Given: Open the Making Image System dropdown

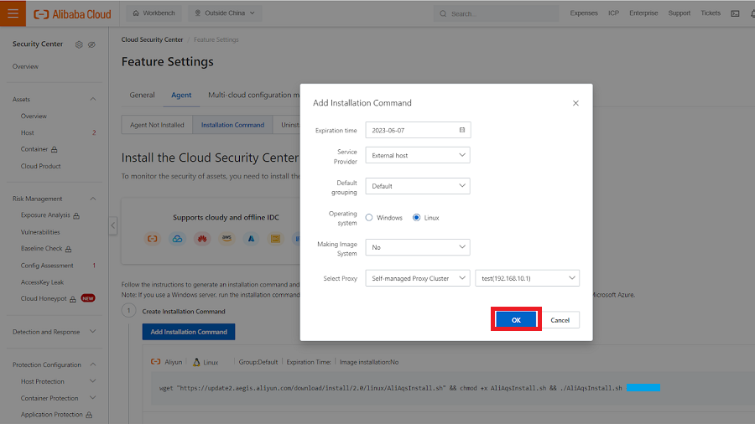Looking at the screenshot, I should coord(418,247).
